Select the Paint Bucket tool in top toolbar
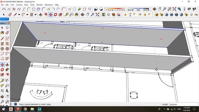This screenshot has height=112, width=199. [76, 15]
